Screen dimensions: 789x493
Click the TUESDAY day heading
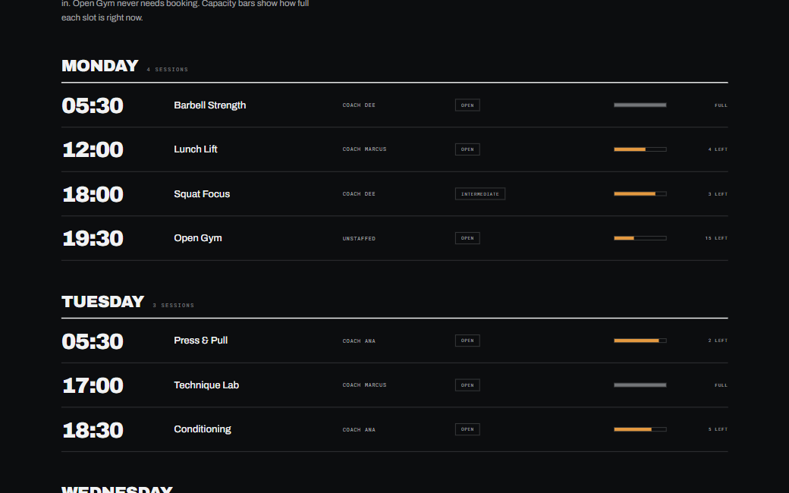[102, 302]
